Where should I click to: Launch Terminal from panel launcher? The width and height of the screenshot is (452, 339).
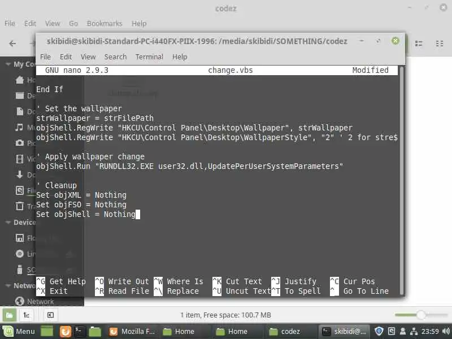click(79, 332)
